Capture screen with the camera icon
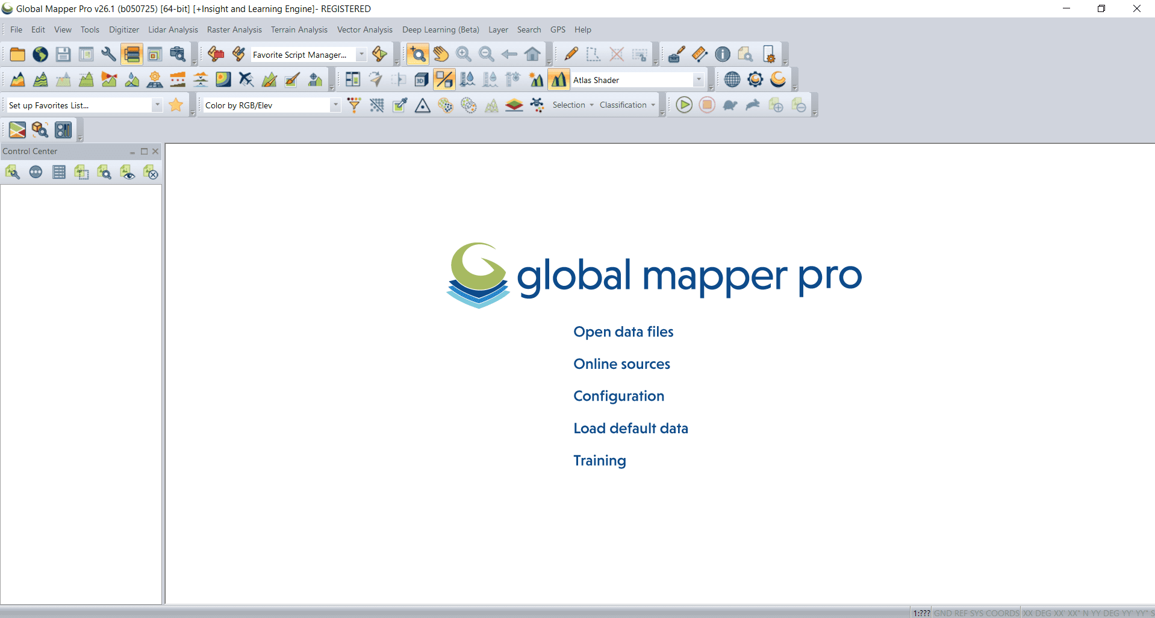This screenshot has height=618, width=1155. [x=178, y=54]
